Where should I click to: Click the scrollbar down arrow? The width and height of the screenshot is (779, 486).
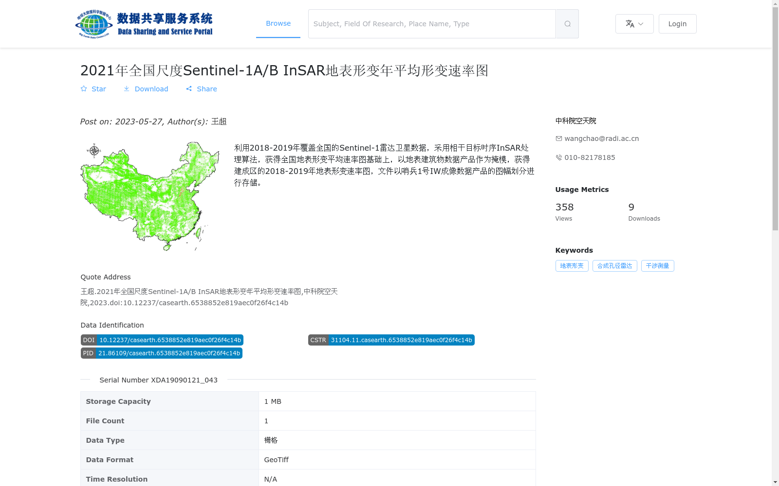(x=775, y=482)
